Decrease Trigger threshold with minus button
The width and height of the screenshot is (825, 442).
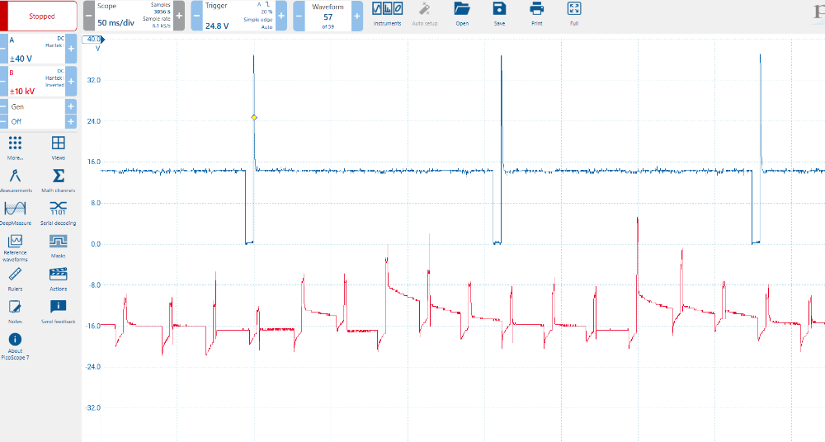[197, 16]
